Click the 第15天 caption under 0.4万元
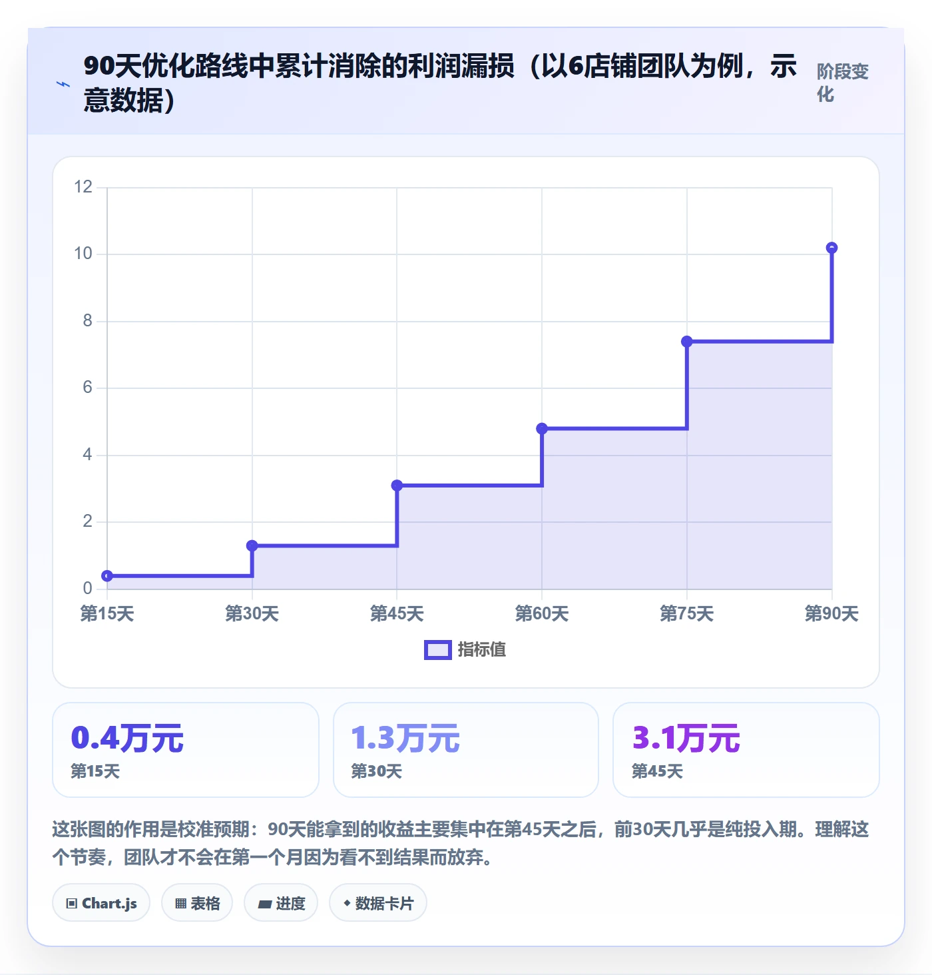Image resolution: width=932 pixels, height=975 pixels. tap(95, 771)
